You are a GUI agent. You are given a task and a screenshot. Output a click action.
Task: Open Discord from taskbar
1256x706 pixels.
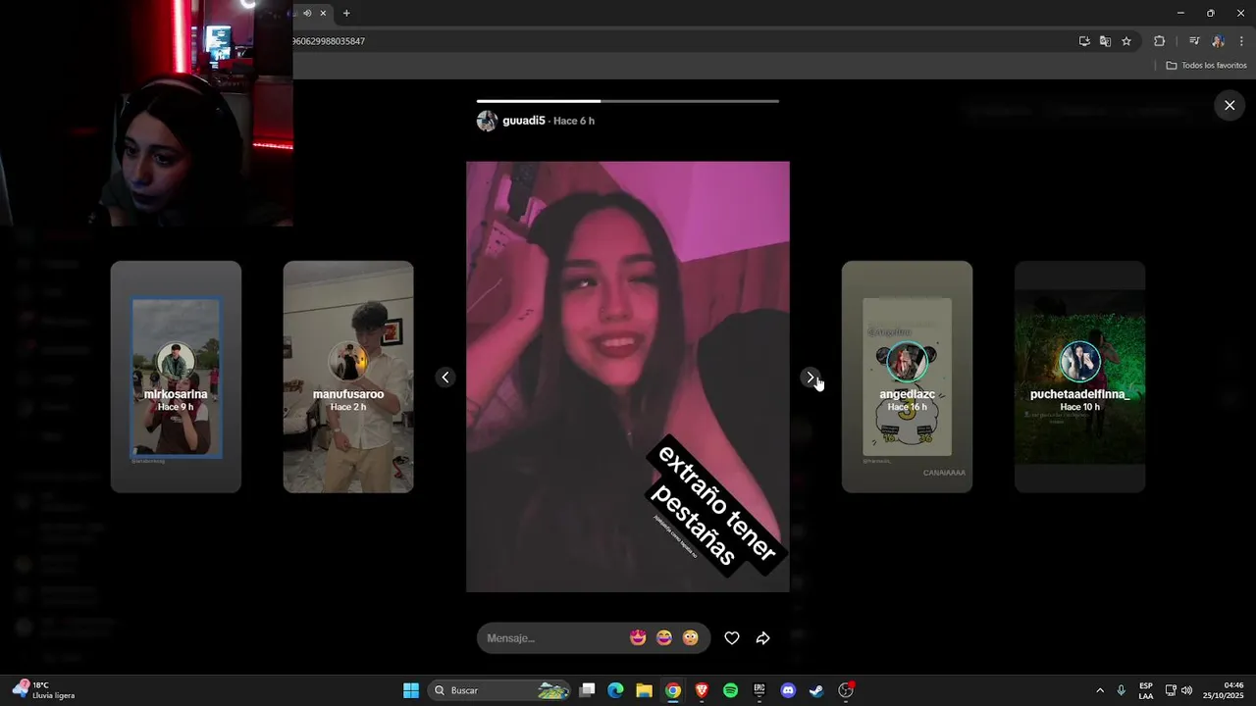click(x=788, y=690)
